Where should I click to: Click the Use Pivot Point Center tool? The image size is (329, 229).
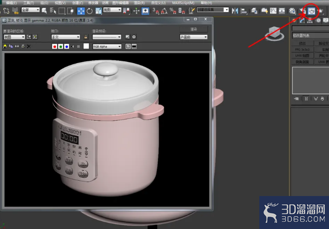tap(126, 11)
